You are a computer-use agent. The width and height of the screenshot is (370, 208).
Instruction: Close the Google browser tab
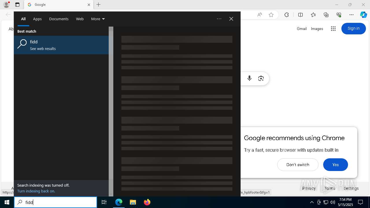[x=89, y=5]
